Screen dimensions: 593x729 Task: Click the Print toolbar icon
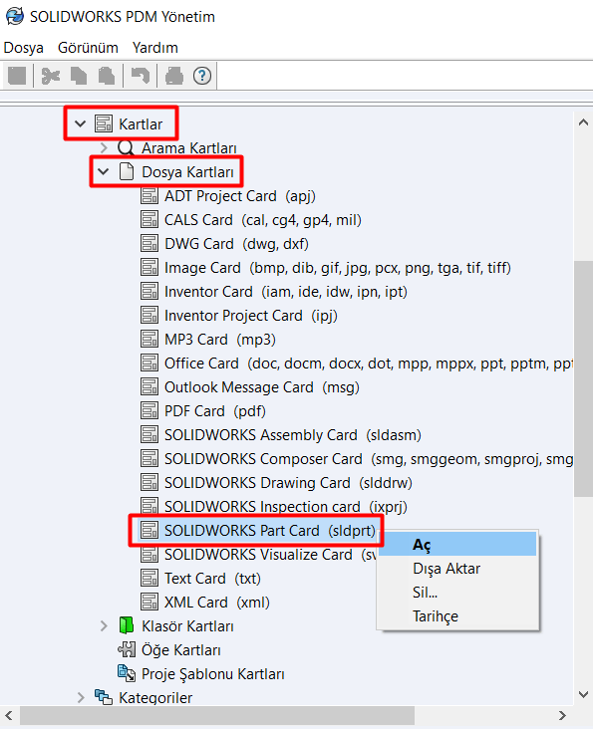(x=174, y=76)
